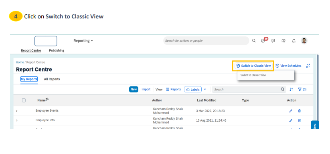Click the New report button

(134, 89)
